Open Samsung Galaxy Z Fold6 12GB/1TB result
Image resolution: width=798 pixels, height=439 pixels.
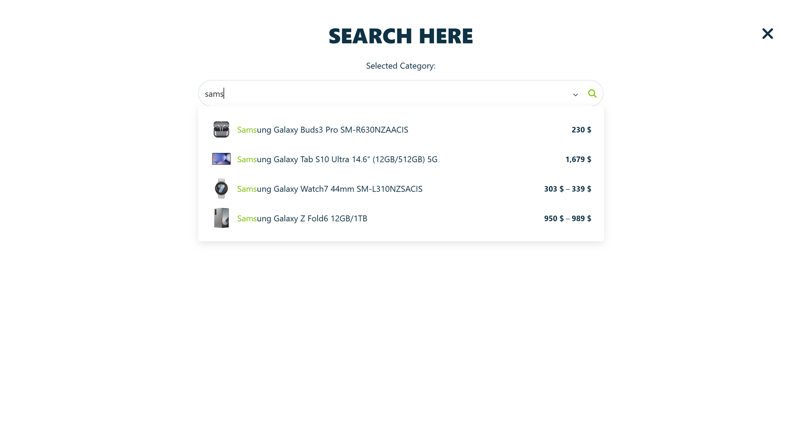(302, 218)
